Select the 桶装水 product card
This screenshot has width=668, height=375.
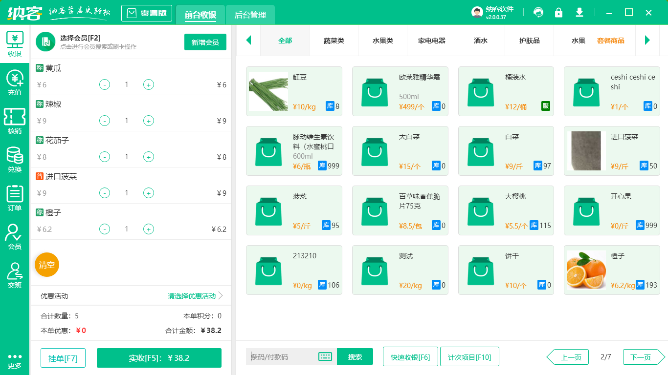506,91
